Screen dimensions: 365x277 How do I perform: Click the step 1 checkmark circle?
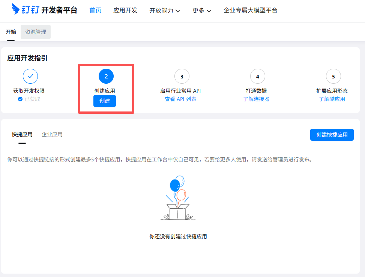[30, 76]
